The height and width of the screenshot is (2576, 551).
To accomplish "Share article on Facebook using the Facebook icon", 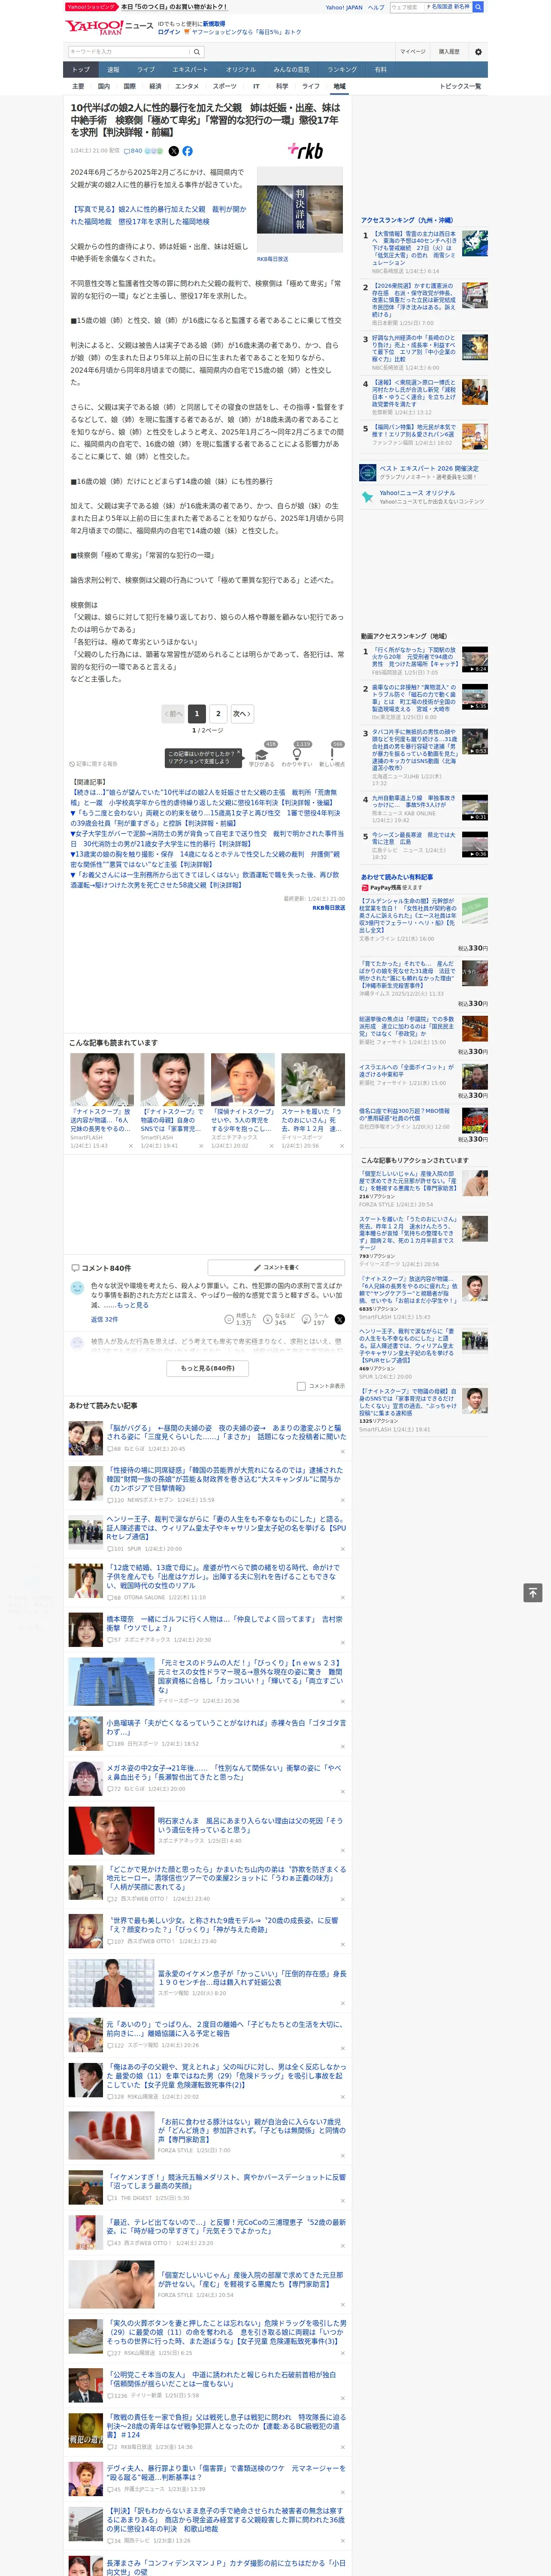I will [x=187, y=151].
